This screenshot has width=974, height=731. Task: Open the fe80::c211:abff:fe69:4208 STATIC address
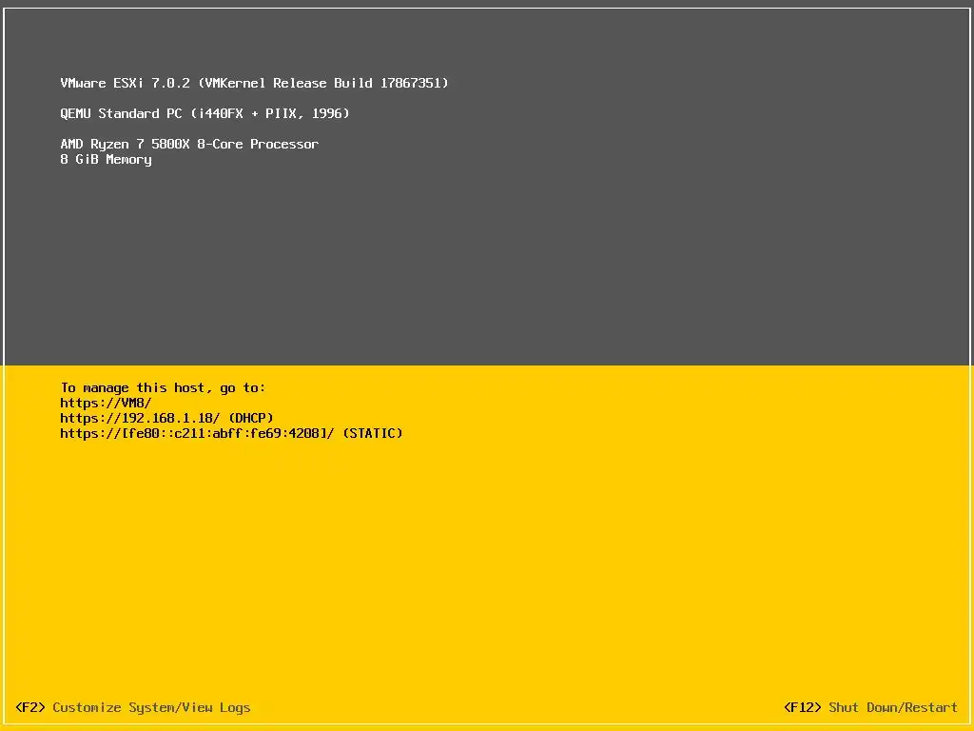[231, 433]
